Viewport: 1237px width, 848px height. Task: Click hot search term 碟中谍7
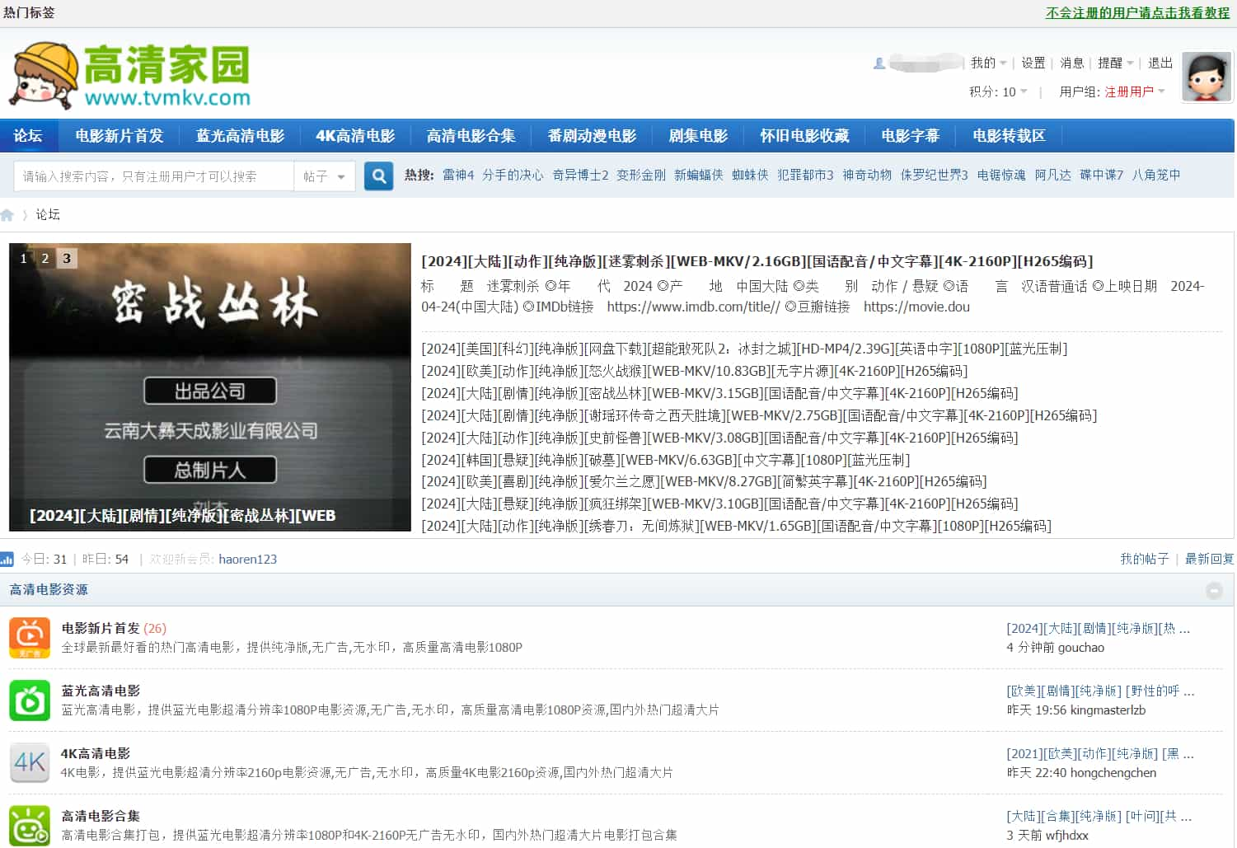(x=1101, y=175)
